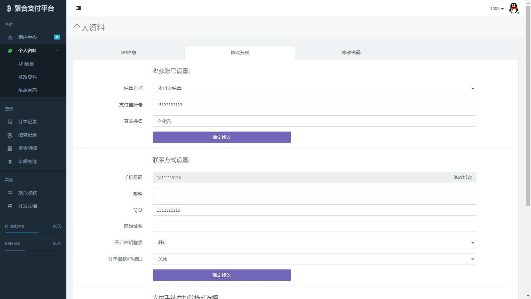This screenshot has width=531, height=299.
Task: Open the 开启密钥登录 dropdown
Action: (314, 243)
